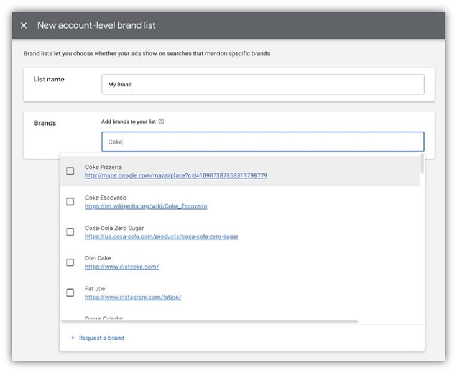Image resolution: width=457 pixels, height=373 pixels.
Task: Open the Coke Escovedo Wikipedia link
Action: tap(146, 206)
